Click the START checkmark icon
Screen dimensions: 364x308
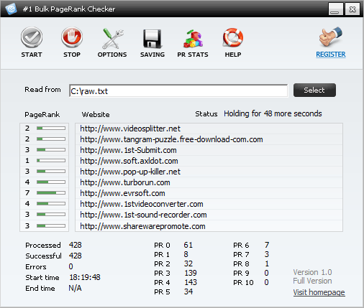pyautogui.click(x=32, y=37)
